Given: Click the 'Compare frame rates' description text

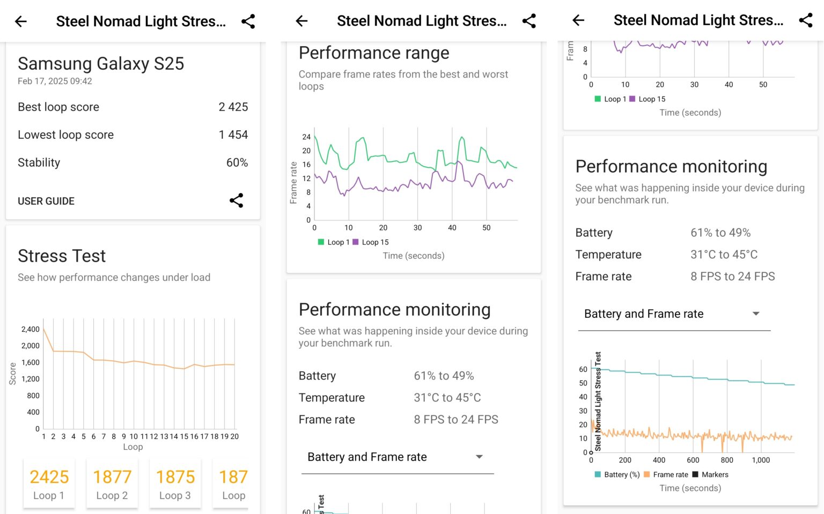Looking at the screenshot, I should (403, 80).
